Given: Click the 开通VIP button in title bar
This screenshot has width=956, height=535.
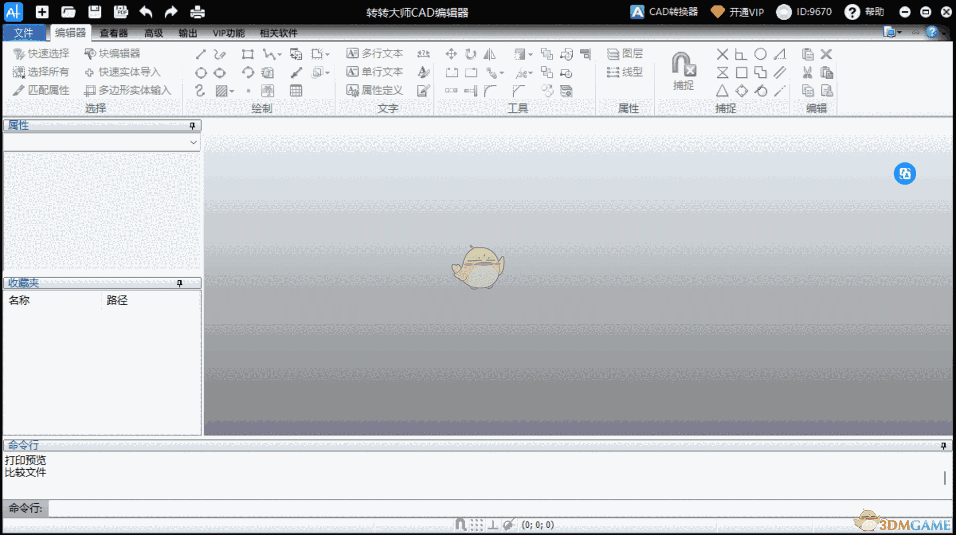Looking at the screenshot, I should coord(744,12).
